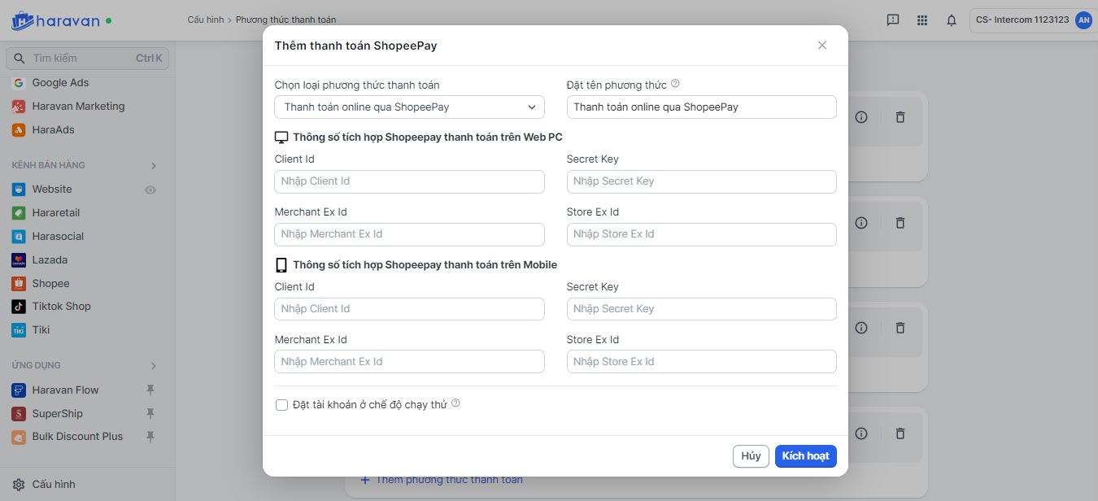
Task: Click the Hủy button
Action: 751,456
